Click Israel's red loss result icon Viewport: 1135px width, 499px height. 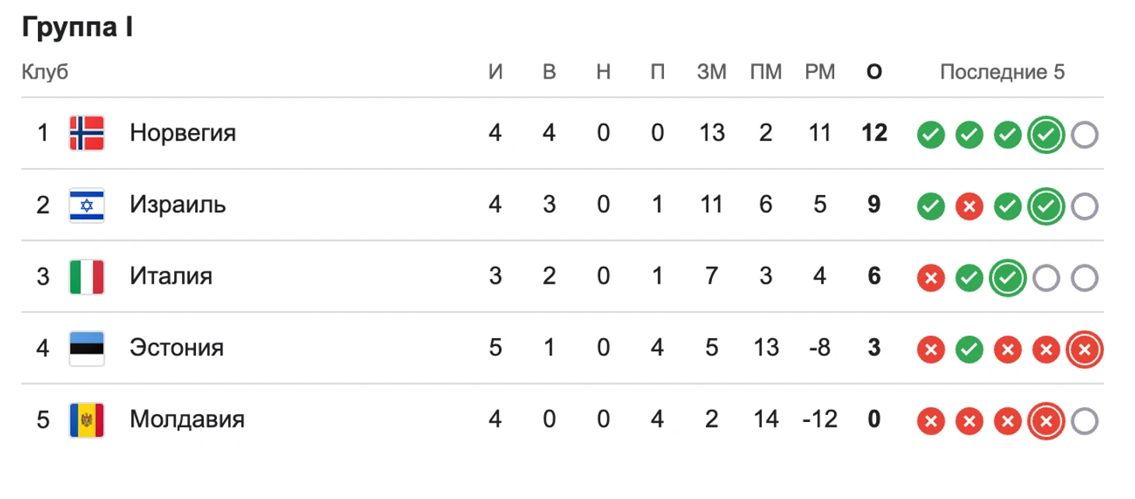[x=969, y=208]
